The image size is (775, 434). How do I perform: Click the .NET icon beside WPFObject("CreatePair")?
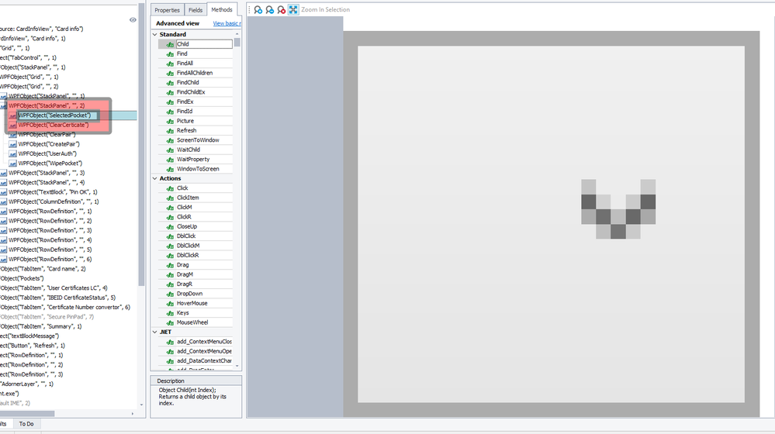[12, 144]
